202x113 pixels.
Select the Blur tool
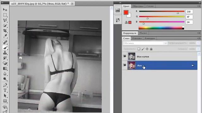(x=5, y=74)
